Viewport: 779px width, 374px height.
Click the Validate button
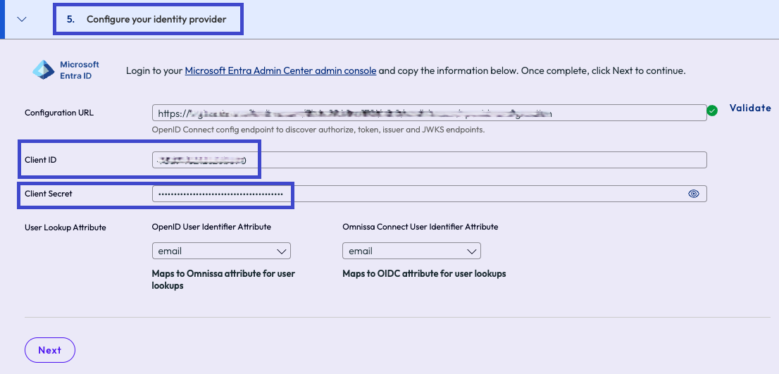point(750,108)
